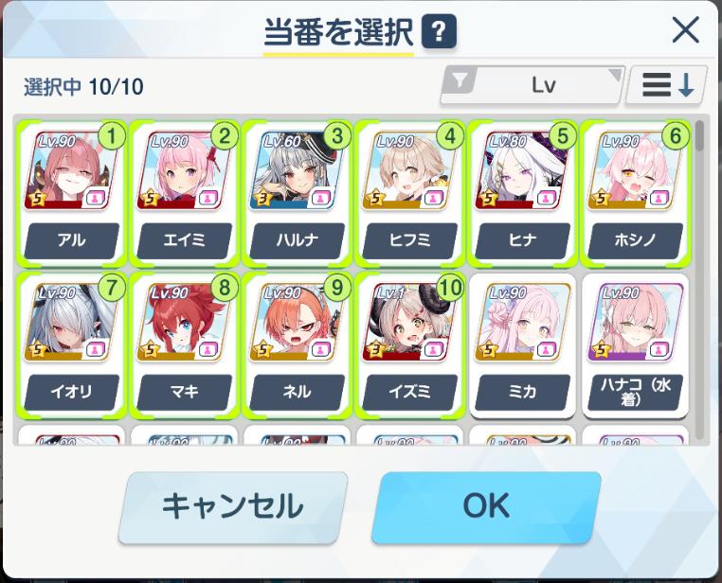This screenshot has width=722, height=583.
Task: Select the ハナコ (水着) character card
Action: [x=636, y=345]
